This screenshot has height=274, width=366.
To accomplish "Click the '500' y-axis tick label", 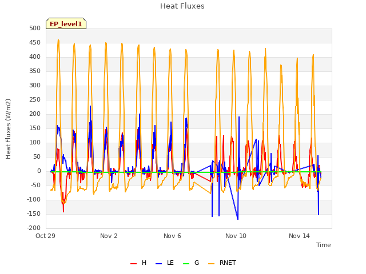I will (x=35, y=29).
